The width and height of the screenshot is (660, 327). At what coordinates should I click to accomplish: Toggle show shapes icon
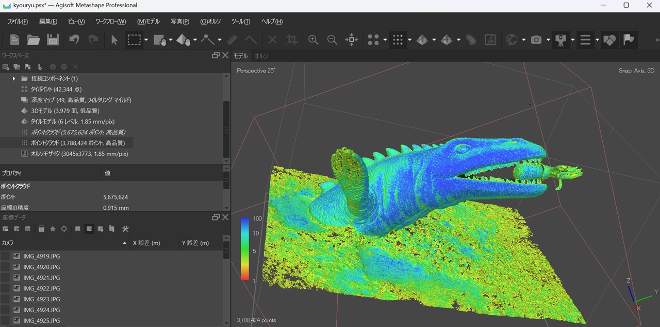tap(609, 40)
